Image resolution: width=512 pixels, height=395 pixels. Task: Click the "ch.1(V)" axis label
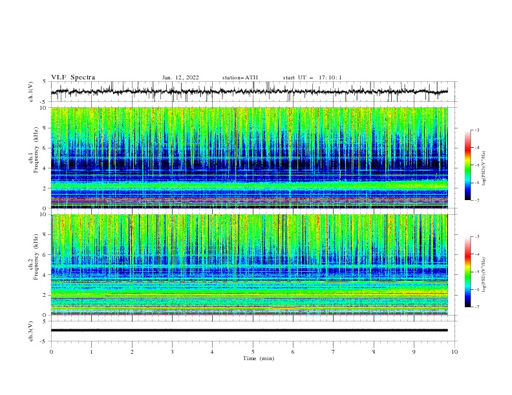[31, 92]
